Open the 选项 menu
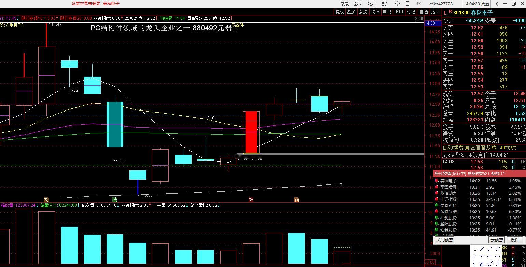The height and width of the screenshot is (267, 526). pyautogui.click(x=384, y=4)
